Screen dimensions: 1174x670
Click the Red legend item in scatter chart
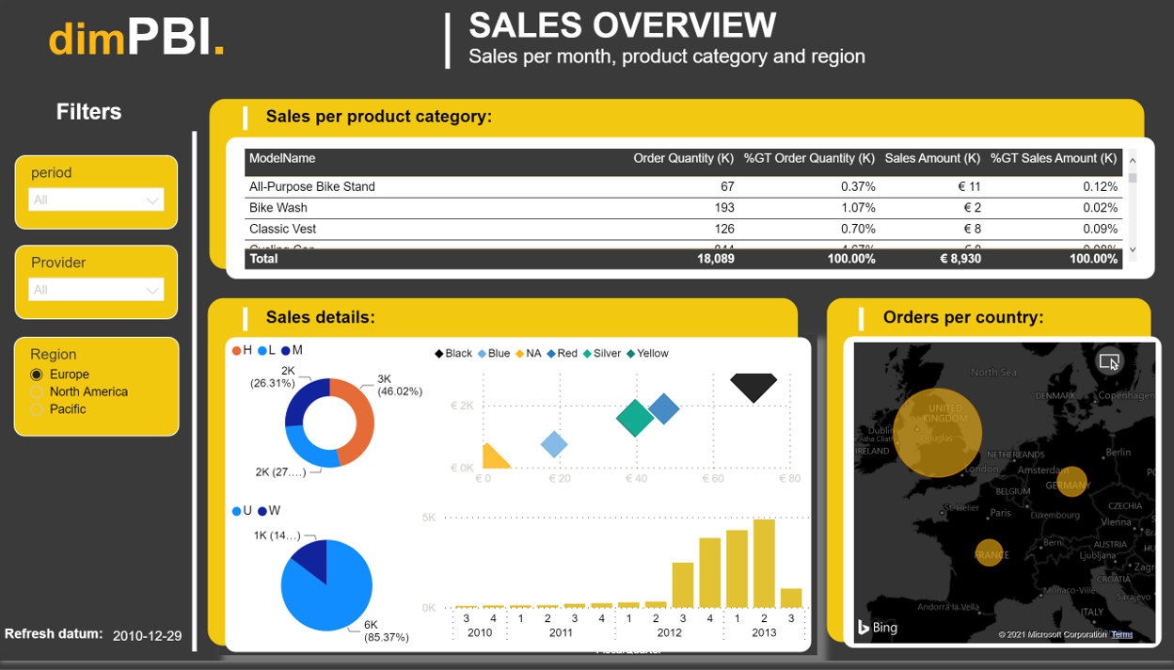pyautogui.click(x=563, y=354)
